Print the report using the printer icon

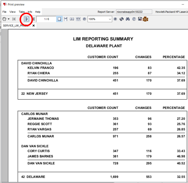point(145,19)
